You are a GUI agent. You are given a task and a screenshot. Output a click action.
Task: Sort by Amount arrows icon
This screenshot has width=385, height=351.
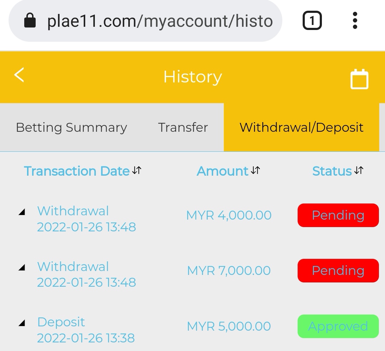click(x=255, y=171)
